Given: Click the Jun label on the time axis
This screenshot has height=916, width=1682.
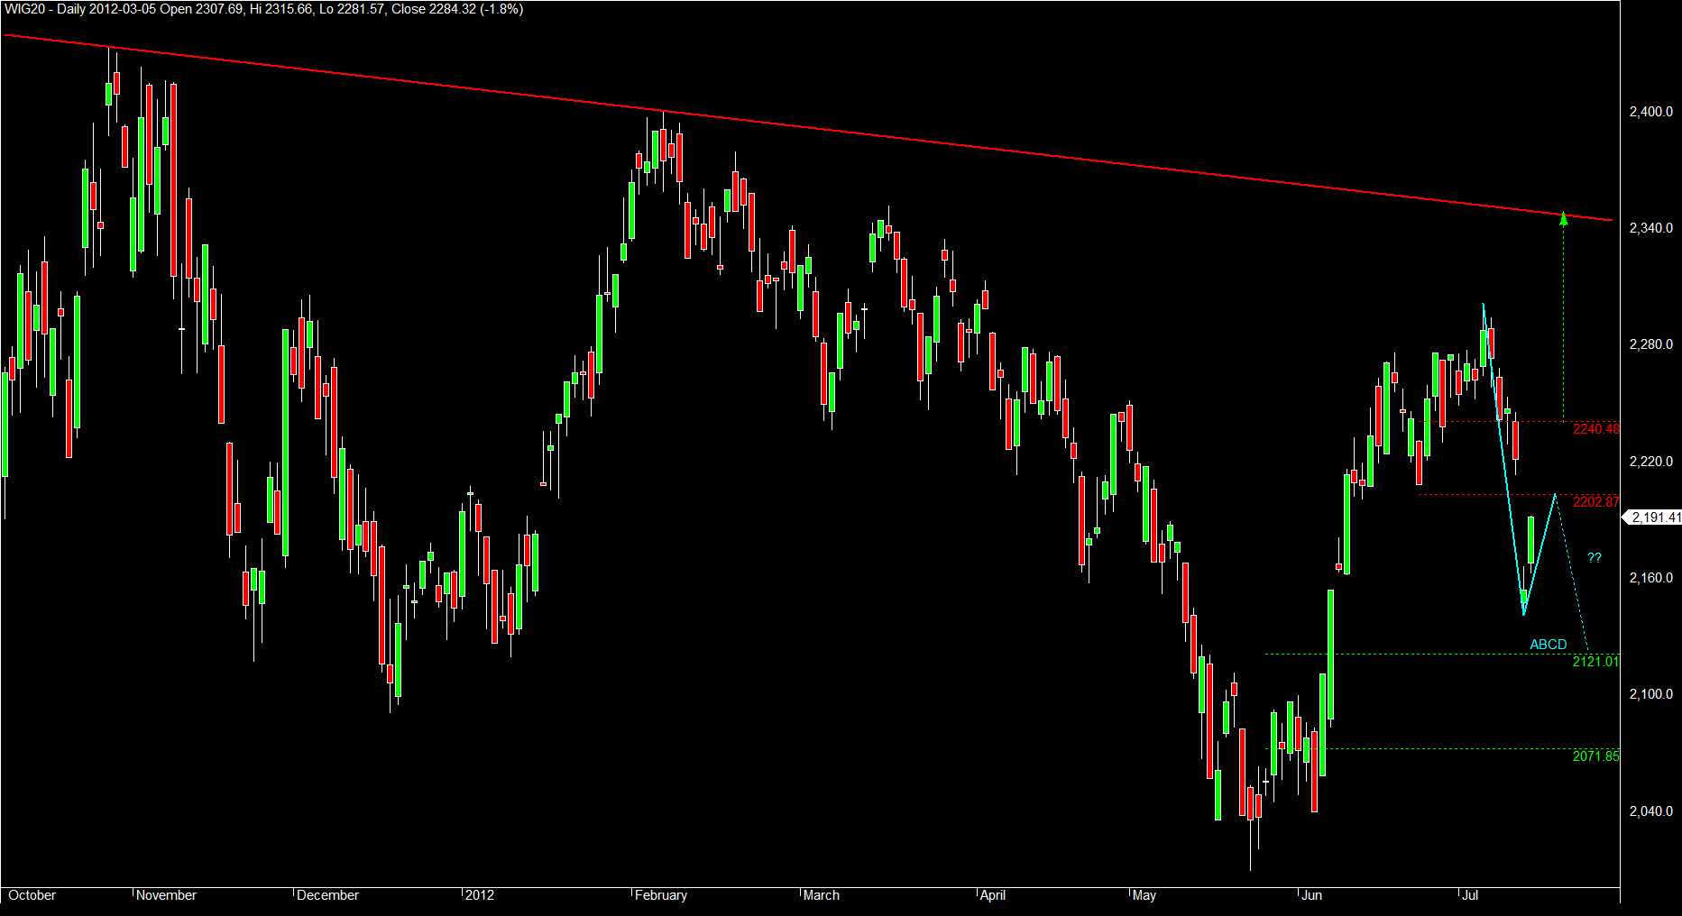Looking at the screenshot, I should point(1312,895).
